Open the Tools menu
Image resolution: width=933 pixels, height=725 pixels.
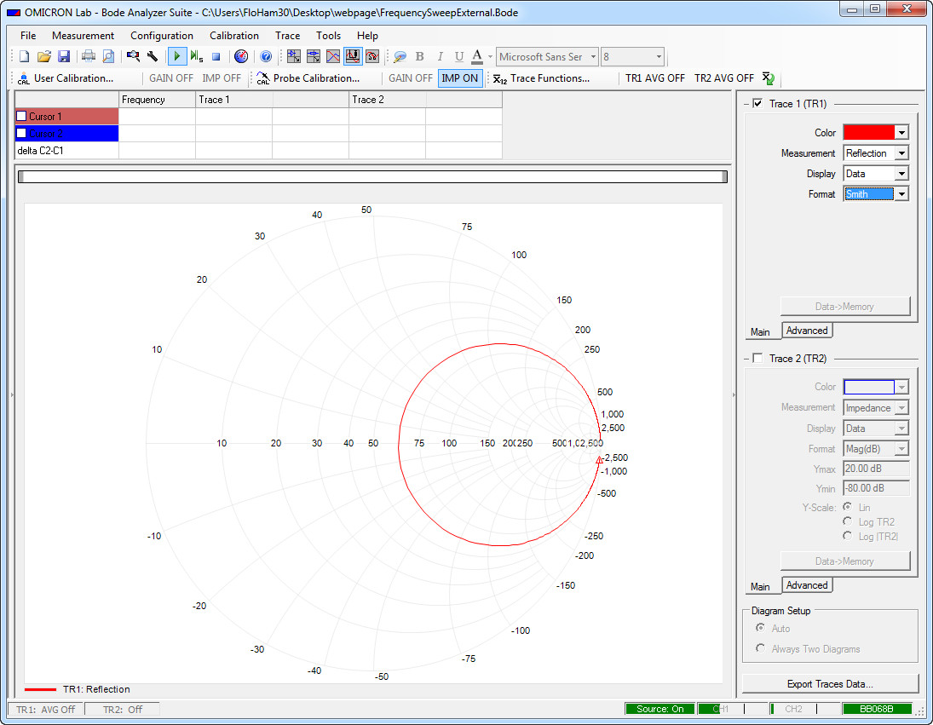coord(328,36)
